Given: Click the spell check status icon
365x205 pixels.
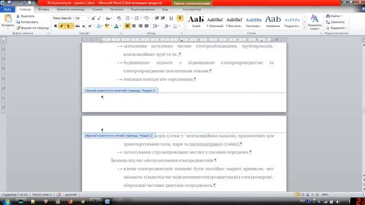Looking at the screenshot, I should click(x=59, y=195).
